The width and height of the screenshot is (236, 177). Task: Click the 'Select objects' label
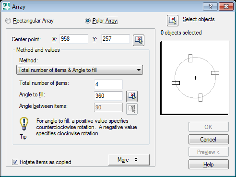click(199, 19)
